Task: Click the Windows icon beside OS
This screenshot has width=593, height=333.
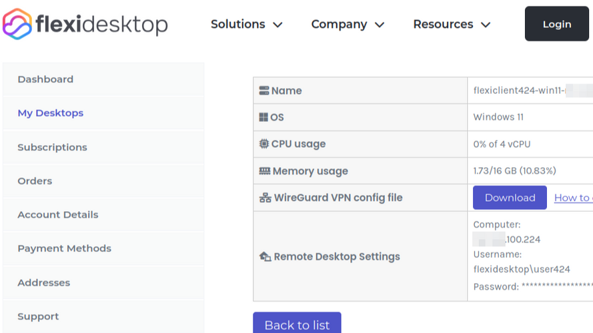Action: point(263,117)
